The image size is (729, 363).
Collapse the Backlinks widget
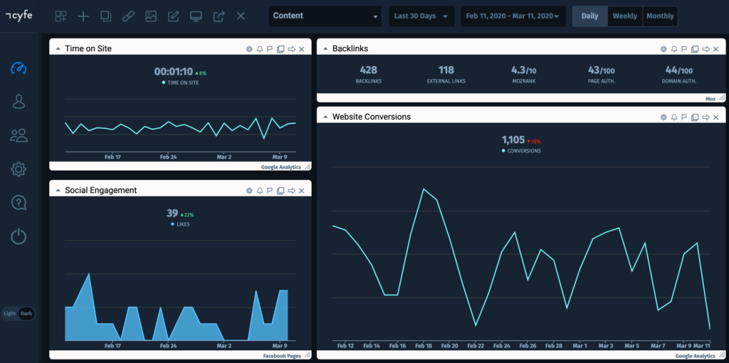tap(325, 49)
